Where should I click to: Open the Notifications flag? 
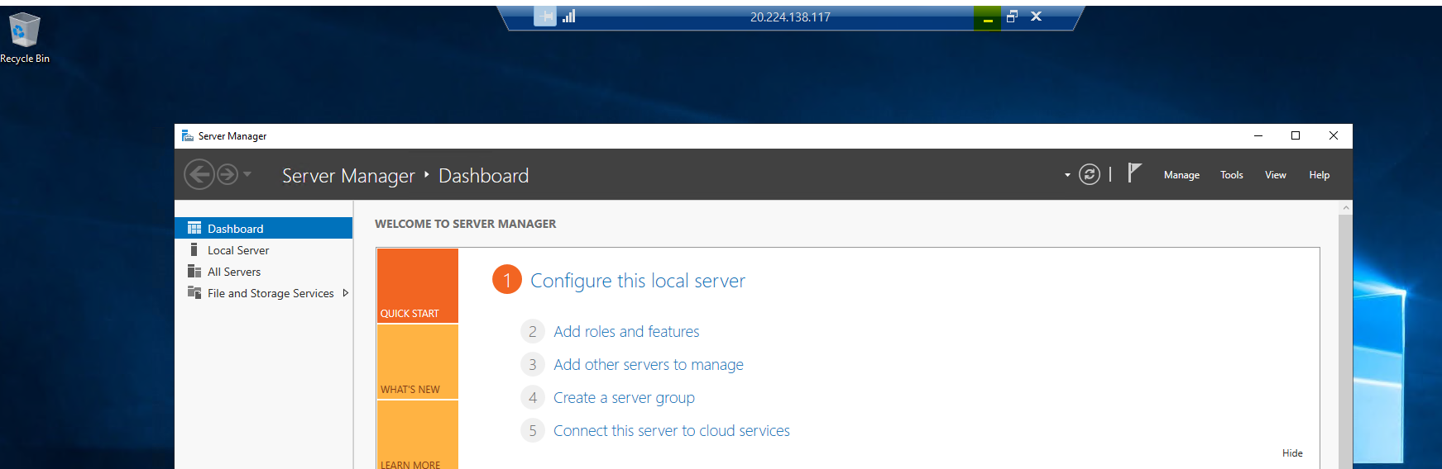point(1134,173)
